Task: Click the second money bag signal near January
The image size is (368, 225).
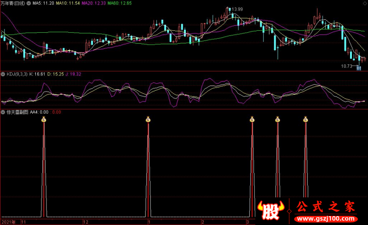Action: [x=148, y=119]
